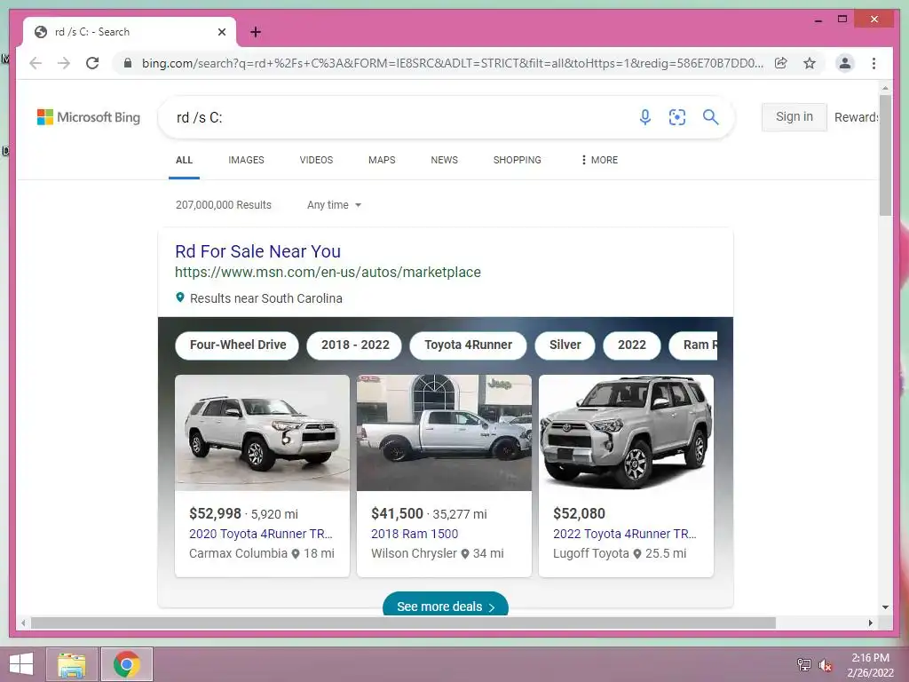Open the Any time filter dropdown
This screenshot has height=682, width=909.
point(334,205)
